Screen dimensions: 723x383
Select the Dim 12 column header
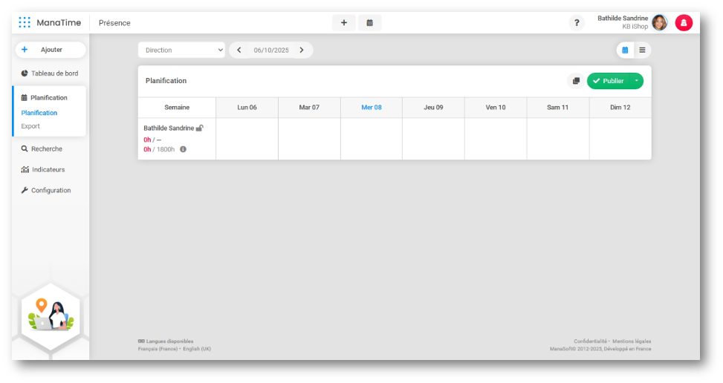pos(620,108)
